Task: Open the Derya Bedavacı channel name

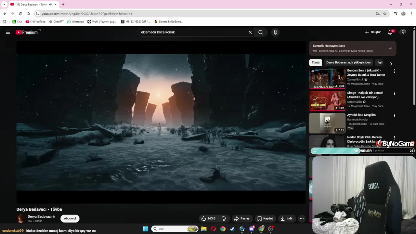Action: (39, 216)
